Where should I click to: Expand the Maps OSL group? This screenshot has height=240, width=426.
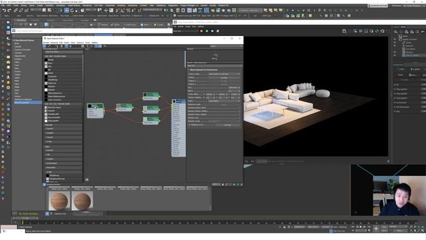point(63,155)
